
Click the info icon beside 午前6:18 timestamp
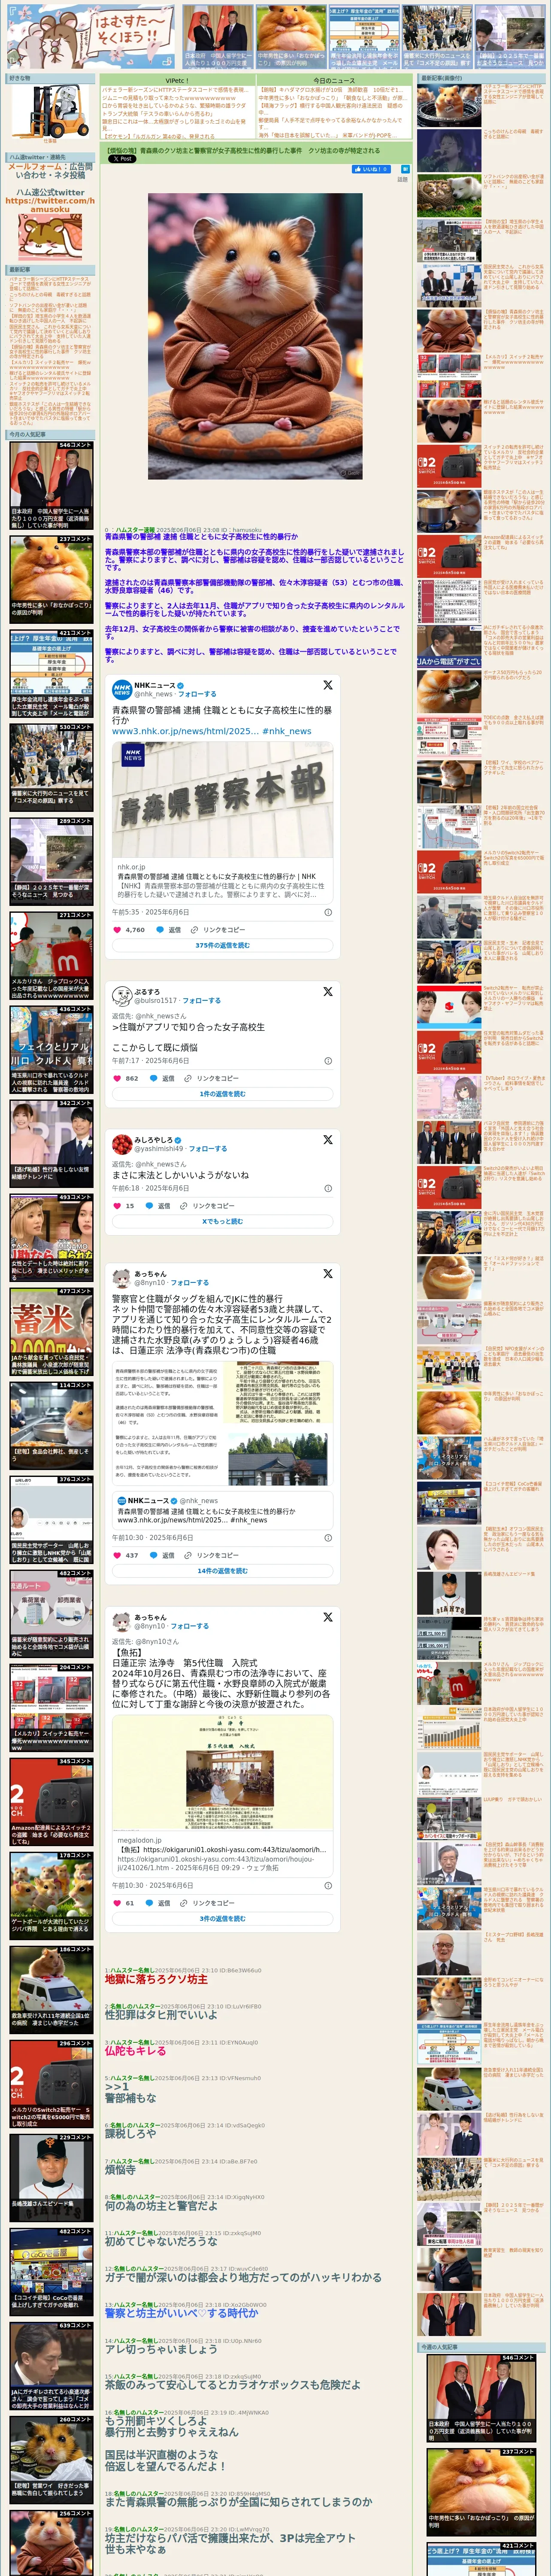pos(328,1188)
